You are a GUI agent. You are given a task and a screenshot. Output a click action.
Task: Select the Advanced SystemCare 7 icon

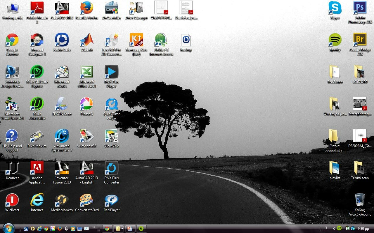pos(62,136)
